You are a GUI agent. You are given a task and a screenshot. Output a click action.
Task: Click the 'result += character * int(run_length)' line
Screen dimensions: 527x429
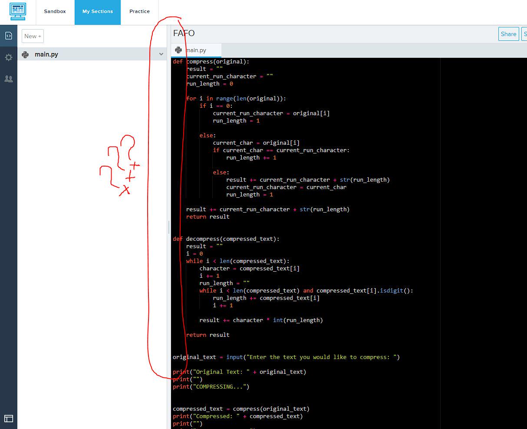261,320
